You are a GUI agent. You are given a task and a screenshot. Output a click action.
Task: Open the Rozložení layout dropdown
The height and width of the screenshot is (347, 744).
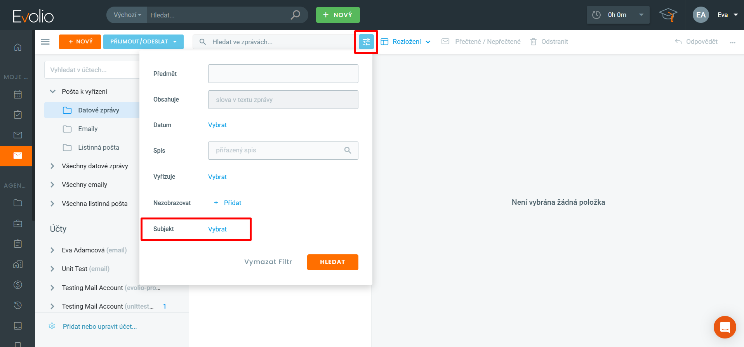point(406,42)
